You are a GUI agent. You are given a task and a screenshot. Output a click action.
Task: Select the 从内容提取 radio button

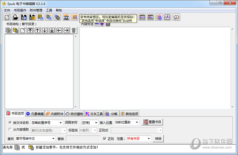(x=10, y=129)
